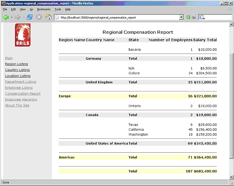
Task: Click the green Go button icon
Action: click(188, 17)
